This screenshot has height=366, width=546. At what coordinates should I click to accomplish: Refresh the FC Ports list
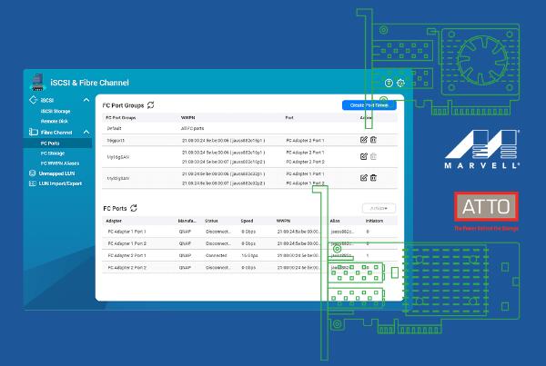134,208
